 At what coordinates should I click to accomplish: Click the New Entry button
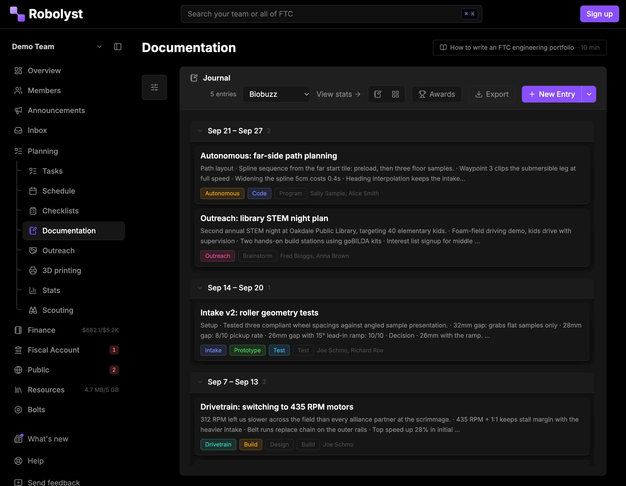(551, 94)
